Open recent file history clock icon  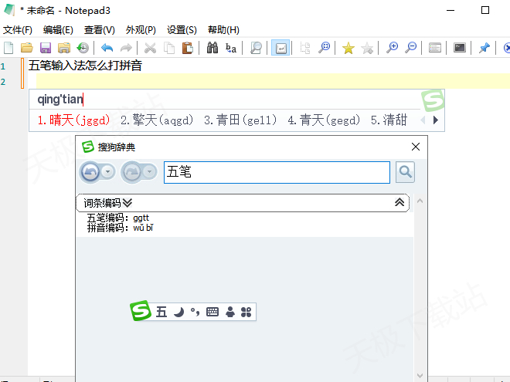pyautogui.click(x=83, y=48)
